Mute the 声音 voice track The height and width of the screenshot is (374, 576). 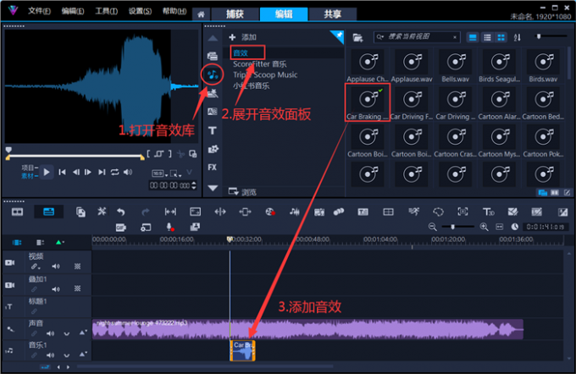pyautogui.click(x=50, y=333)
